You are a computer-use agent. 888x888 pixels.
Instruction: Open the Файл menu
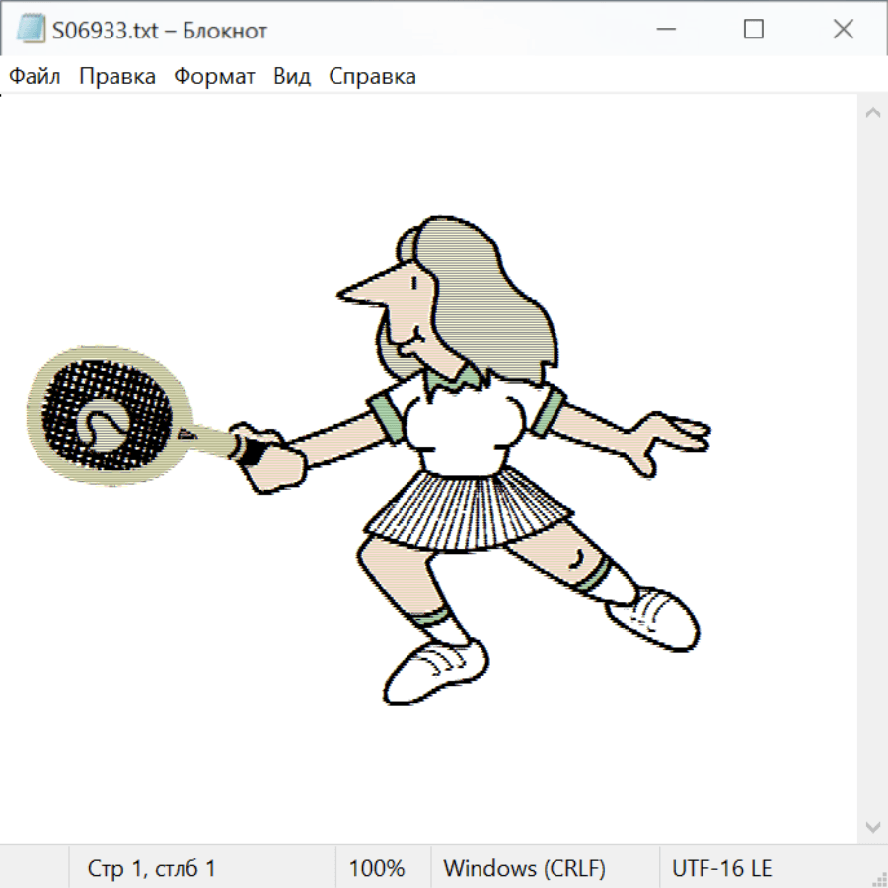(36, 77)
